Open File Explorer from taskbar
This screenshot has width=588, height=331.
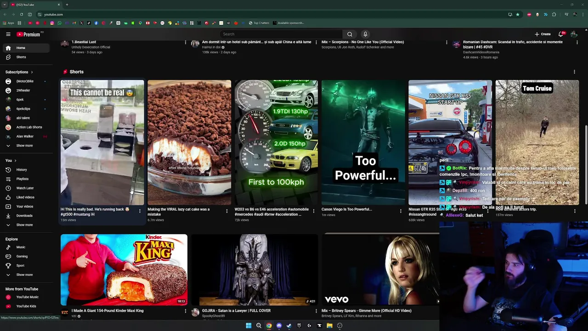[329, 325]
